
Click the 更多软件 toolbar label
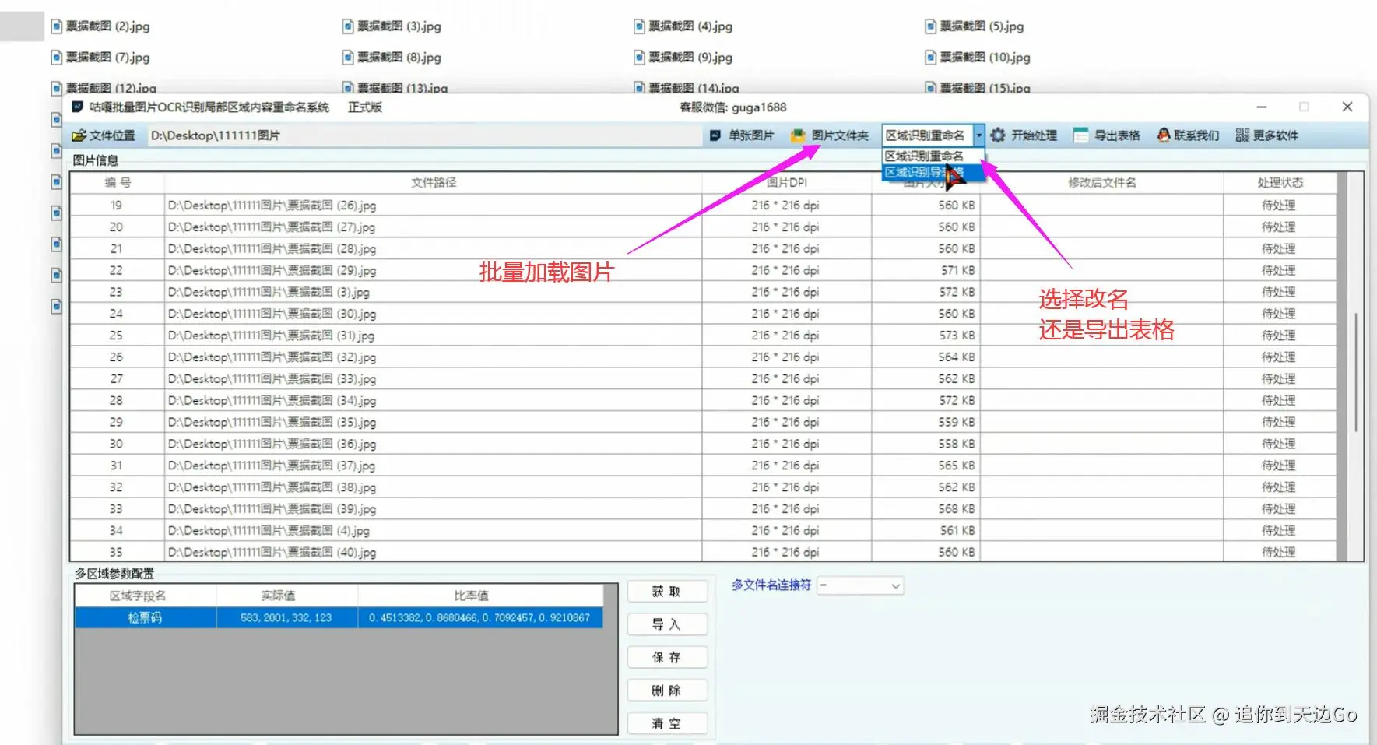point(1275,135)
